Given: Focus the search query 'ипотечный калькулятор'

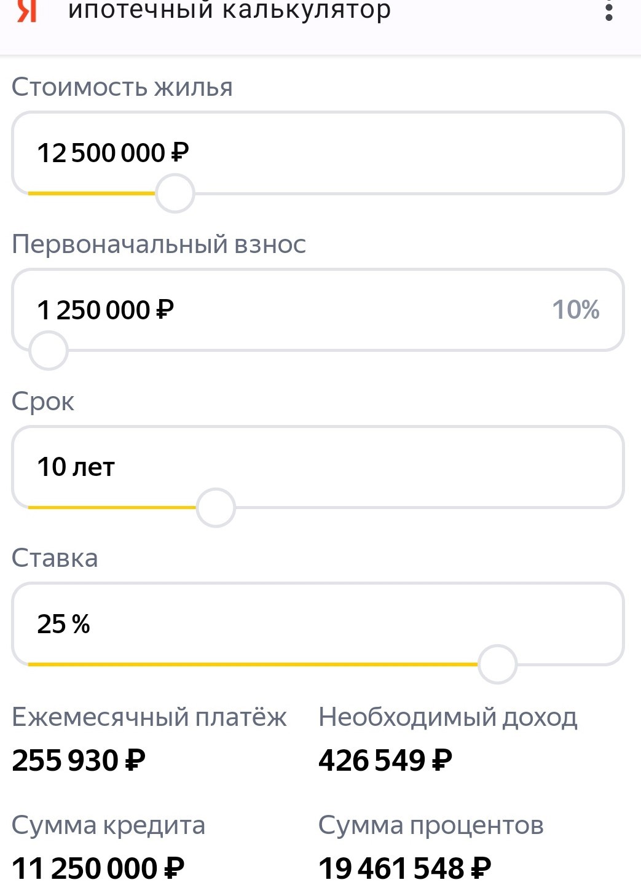Looking at the screenshot, I should 229,10.
